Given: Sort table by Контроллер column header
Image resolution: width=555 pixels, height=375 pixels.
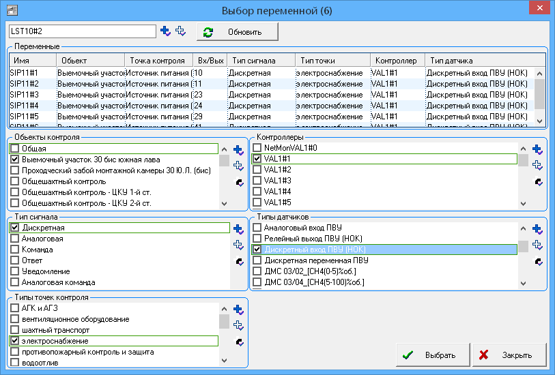Looking at the screenshot, I should (397, 61).
